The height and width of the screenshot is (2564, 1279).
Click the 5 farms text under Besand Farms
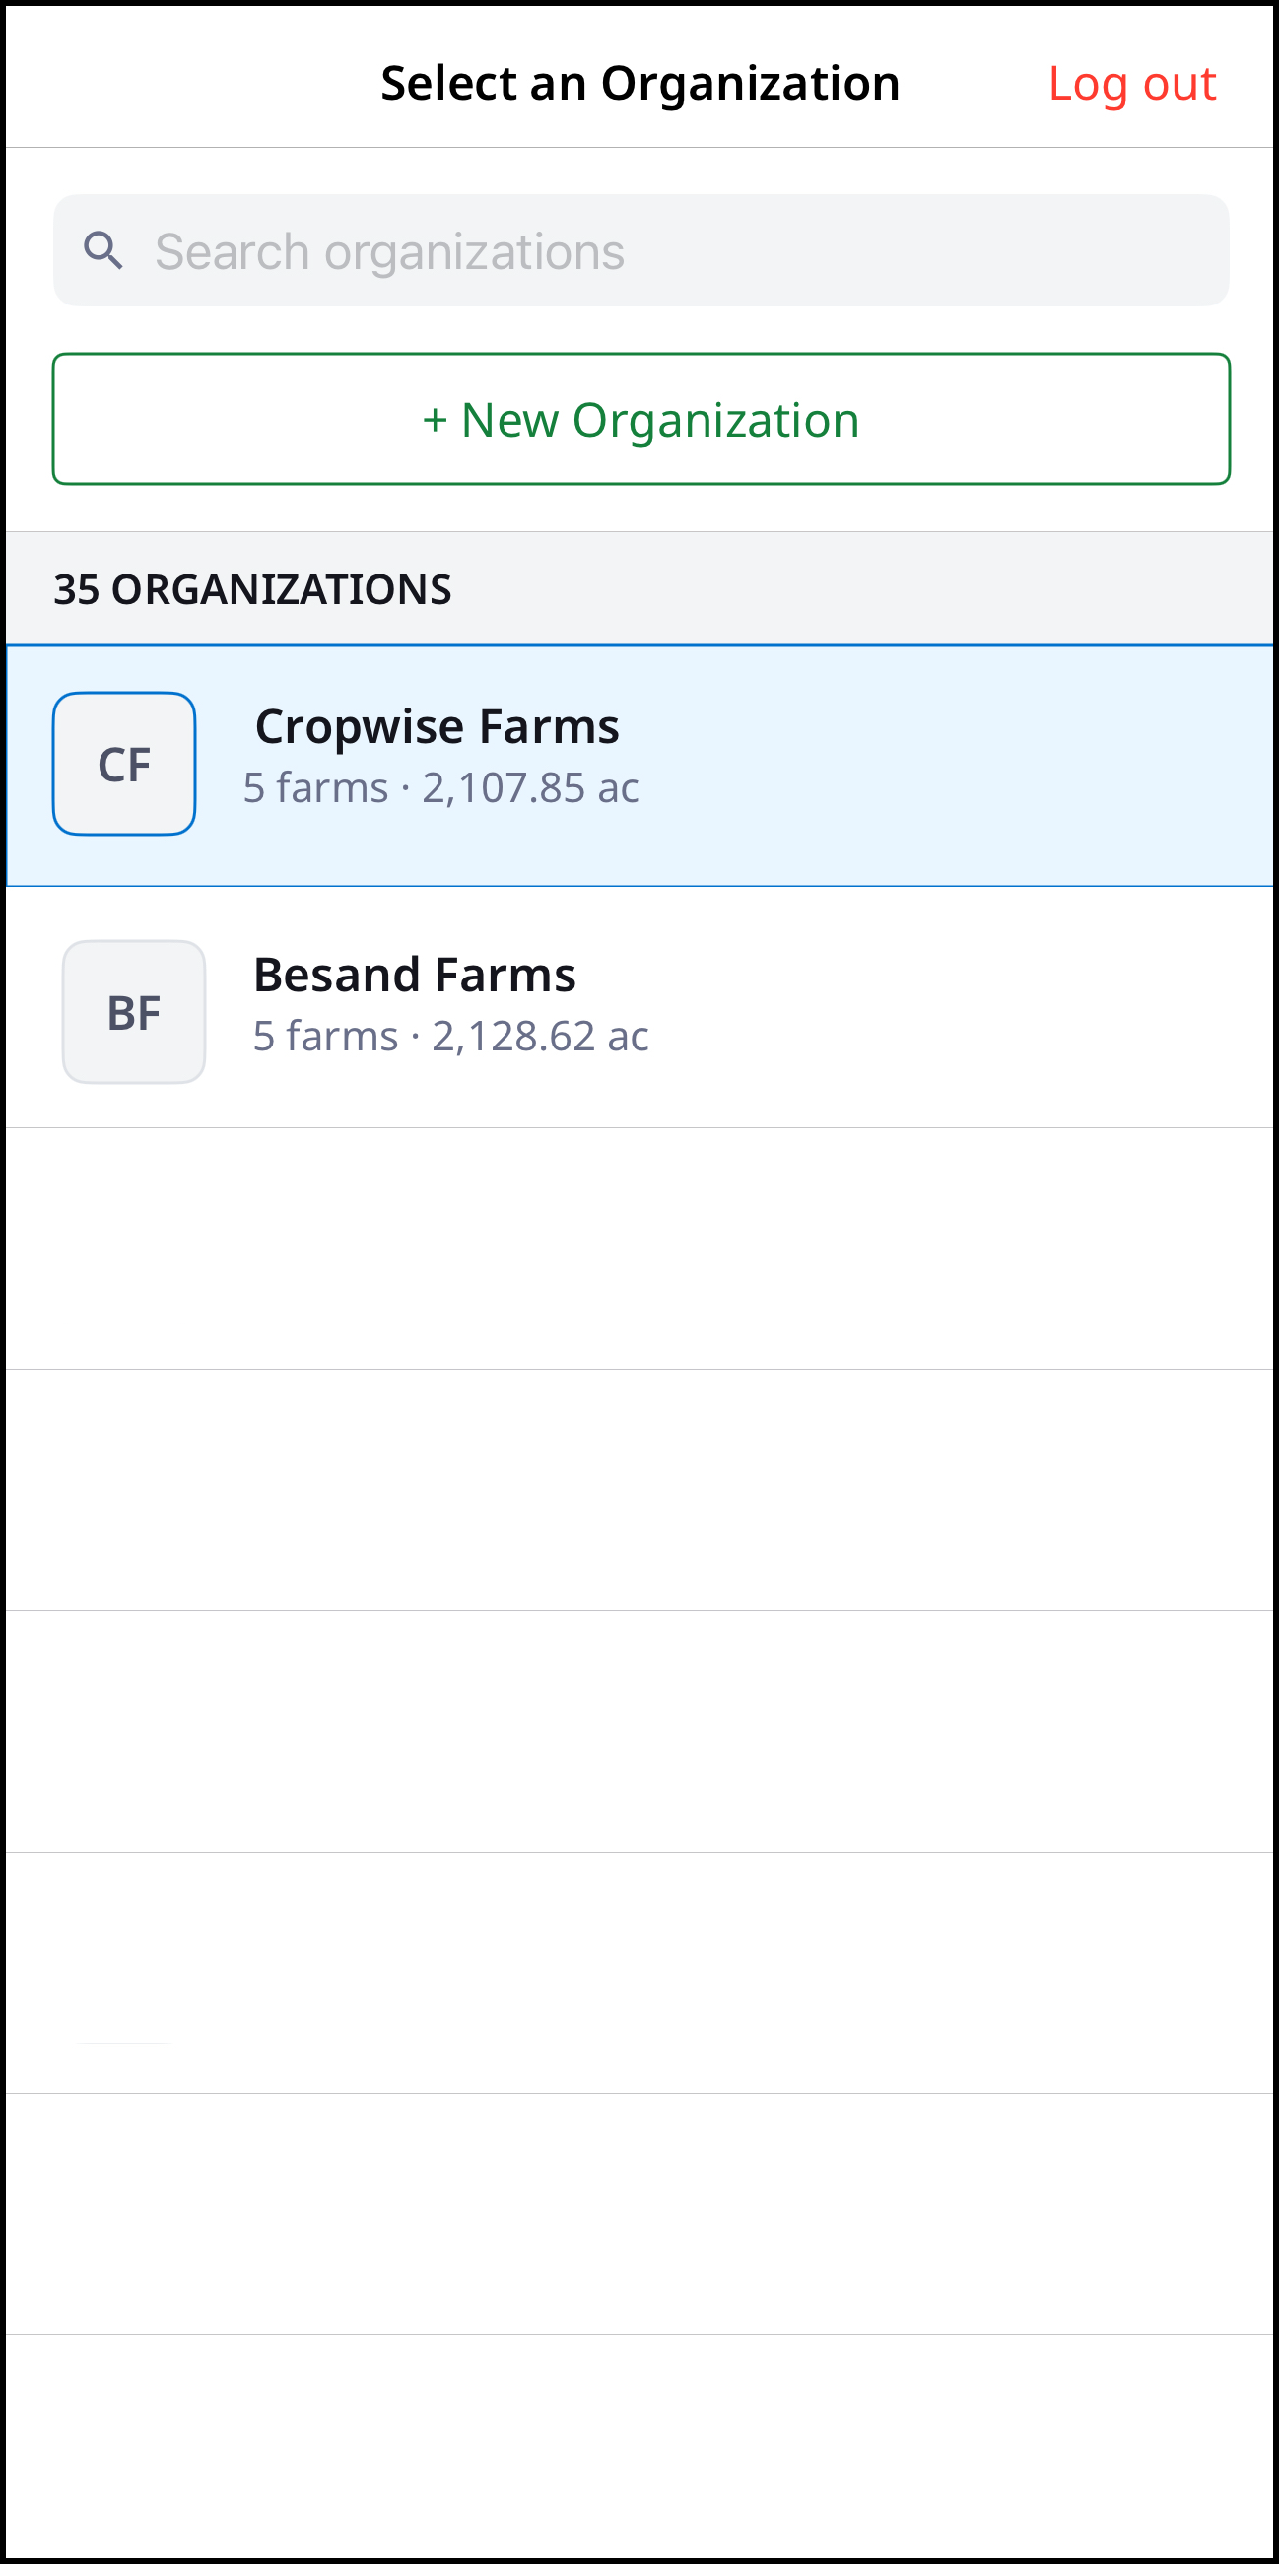(x=325, y=1037)
